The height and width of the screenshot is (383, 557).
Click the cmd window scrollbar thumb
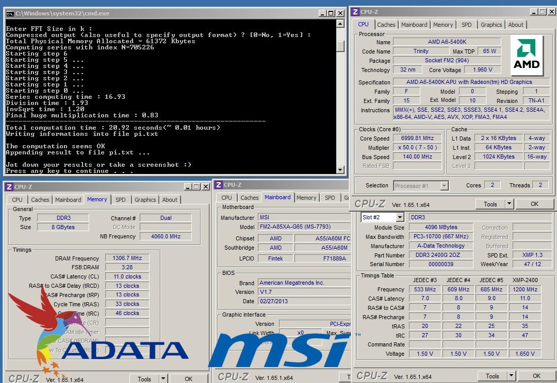(340, 46)
